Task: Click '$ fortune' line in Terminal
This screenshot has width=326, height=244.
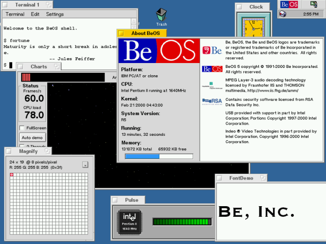Action: 17,40
